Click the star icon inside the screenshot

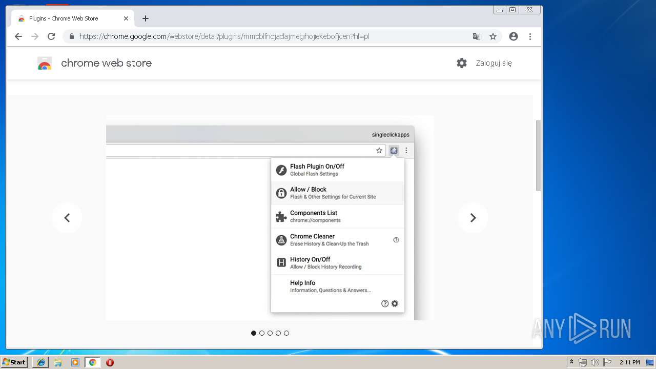point(379,150)
